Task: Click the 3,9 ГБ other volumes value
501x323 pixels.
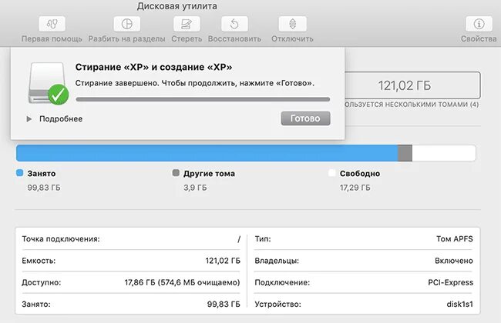Action: [x=195, y=188]
